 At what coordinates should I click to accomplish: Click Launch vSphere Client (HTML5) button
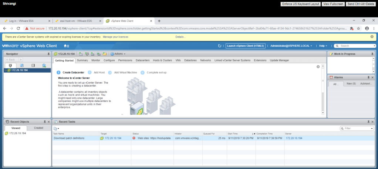pos(246,46)
